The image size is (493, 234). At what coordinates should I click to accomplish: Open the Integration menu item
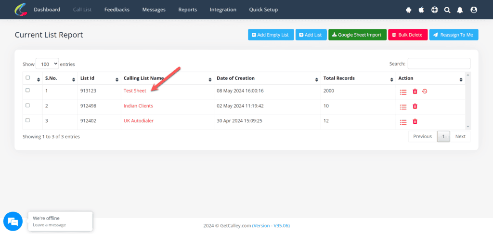pyautogui.click(x=223, y=10)
